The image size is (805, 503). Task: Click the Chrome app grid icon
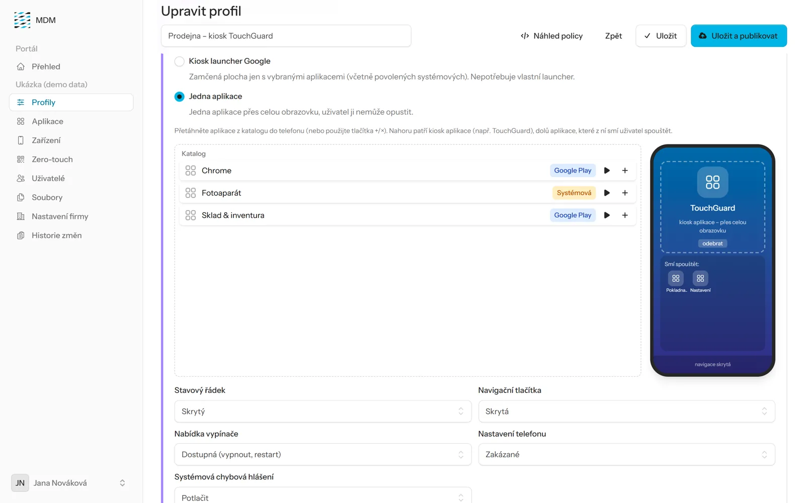point(190,171)
